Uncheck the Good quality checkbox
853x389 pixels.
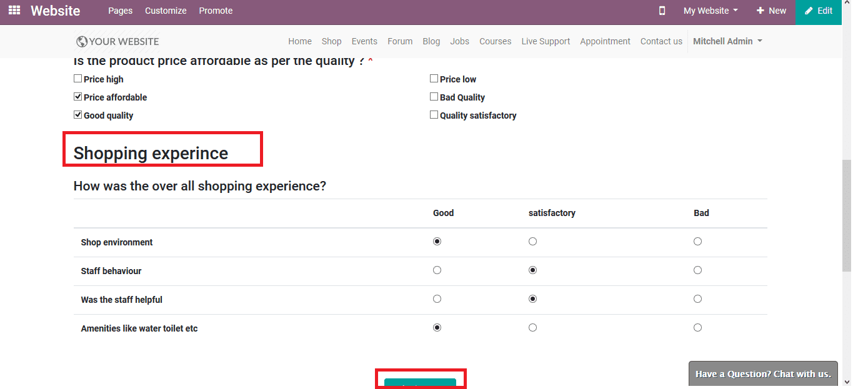click(x=78, y=115)
